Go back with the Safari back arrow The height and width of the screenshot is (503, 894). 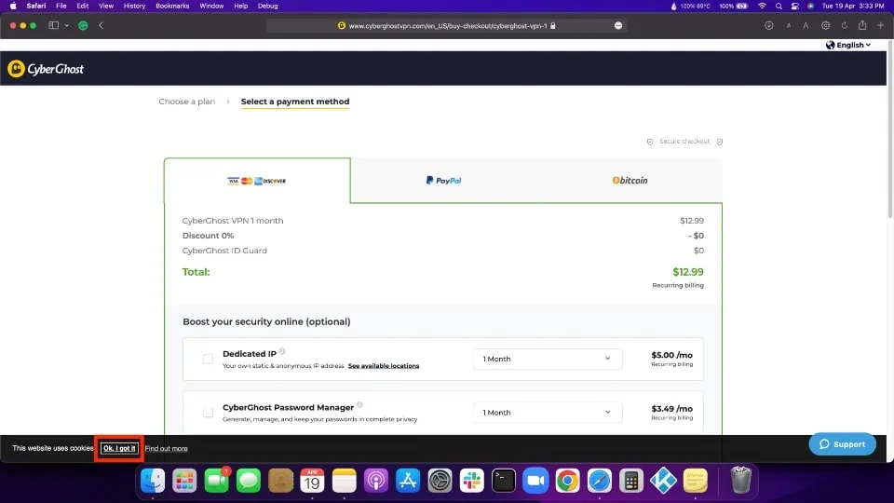pyautogui.click(x=101, y=26)
